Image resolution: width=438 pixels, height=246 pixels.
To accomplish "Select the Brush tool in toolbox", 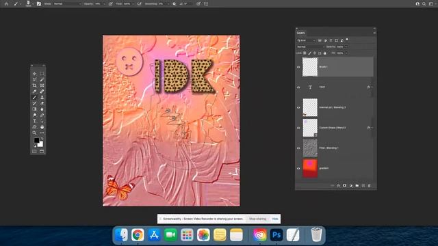I will point(34,97).
